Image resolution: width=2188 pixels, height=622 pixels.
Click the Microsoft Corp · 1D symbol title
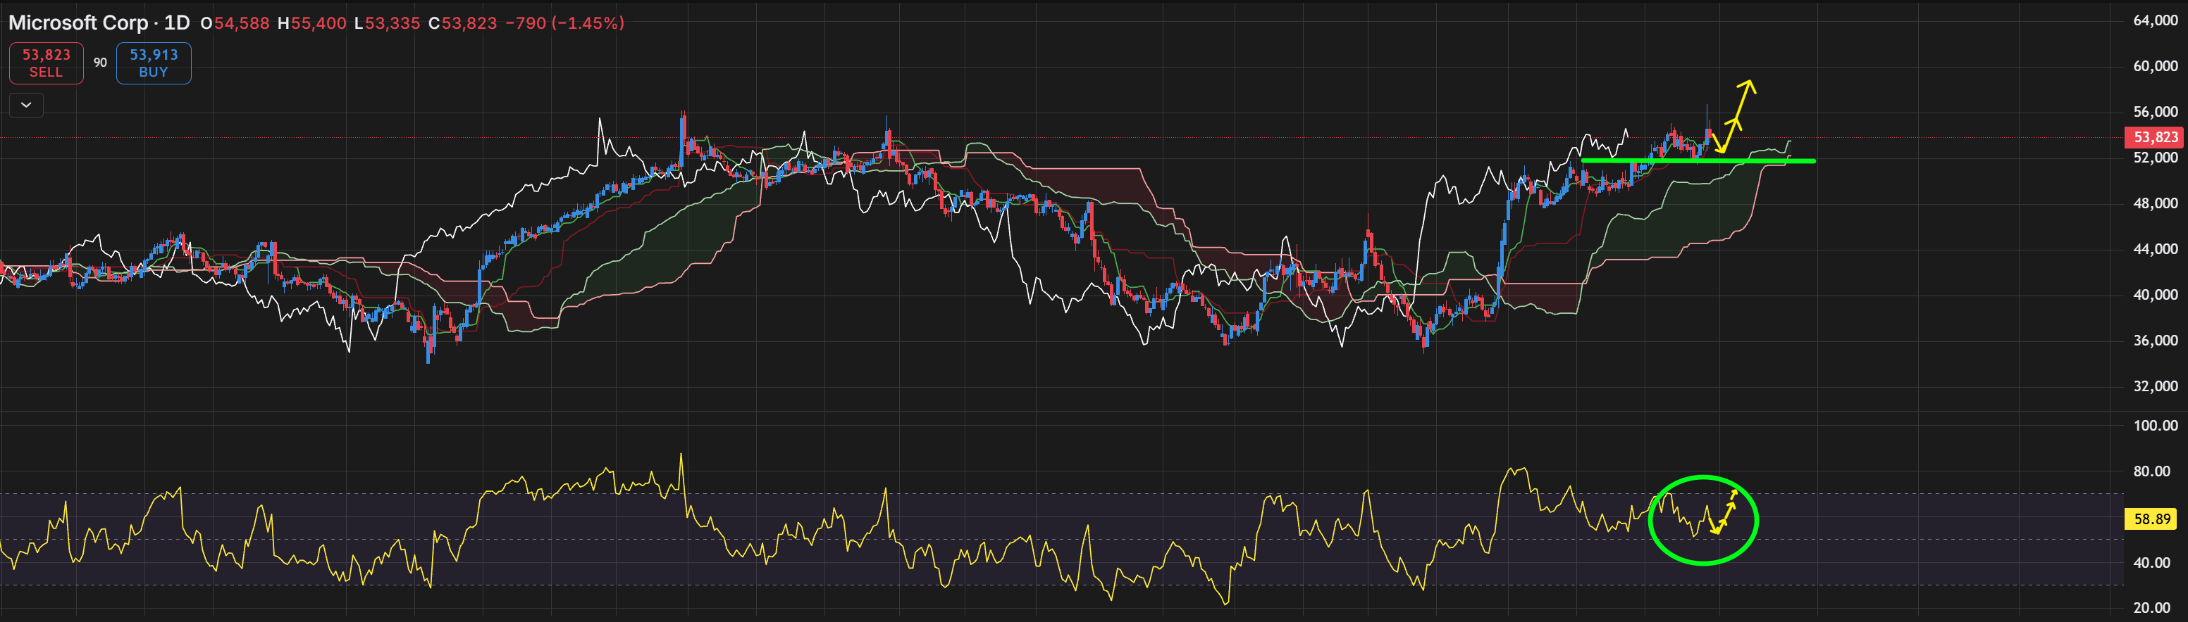[99, 23]
